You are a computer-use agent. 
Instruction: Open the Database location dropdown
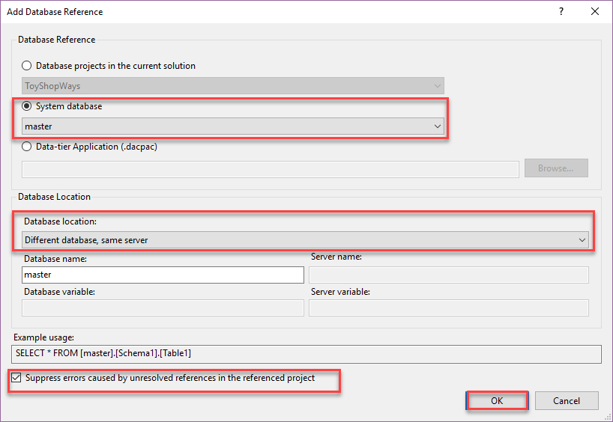[x=305, y=240]
